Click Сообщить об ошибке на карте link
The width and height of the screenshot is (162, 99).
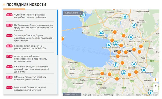(147, 95)
